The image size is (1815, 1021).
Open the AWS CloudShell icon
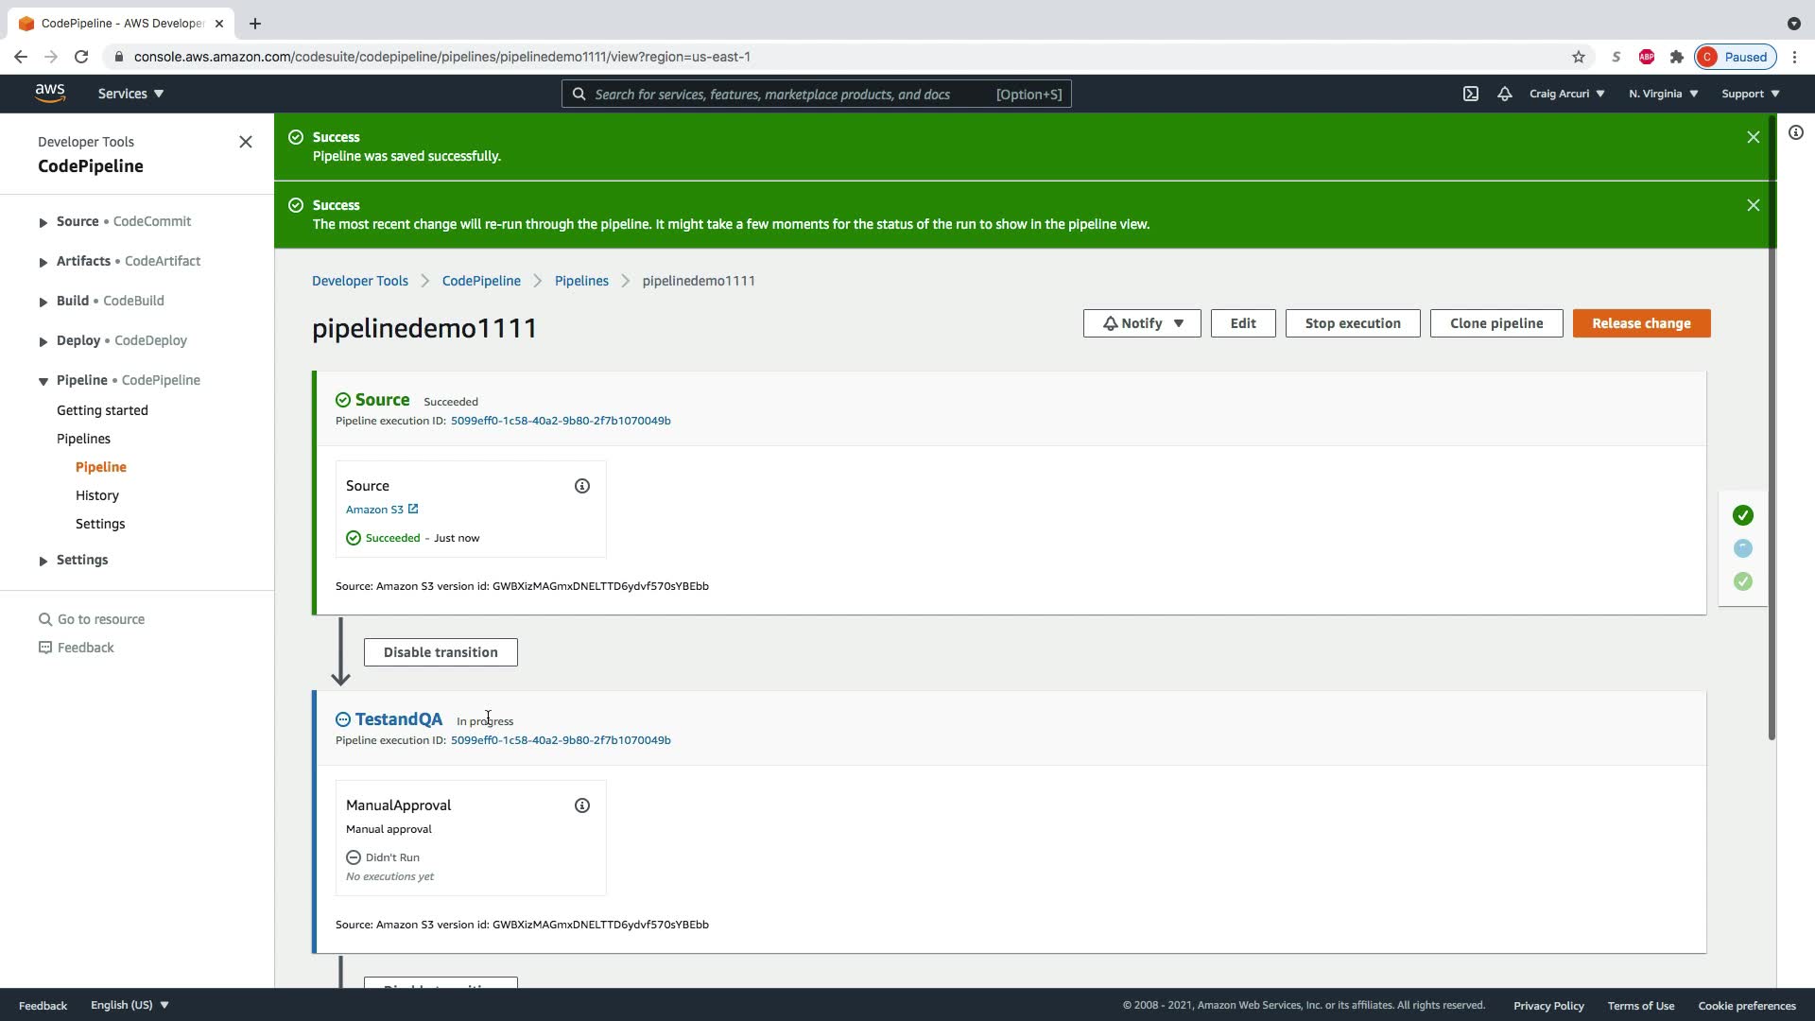pyautogui.click(x=1470, y=94)
